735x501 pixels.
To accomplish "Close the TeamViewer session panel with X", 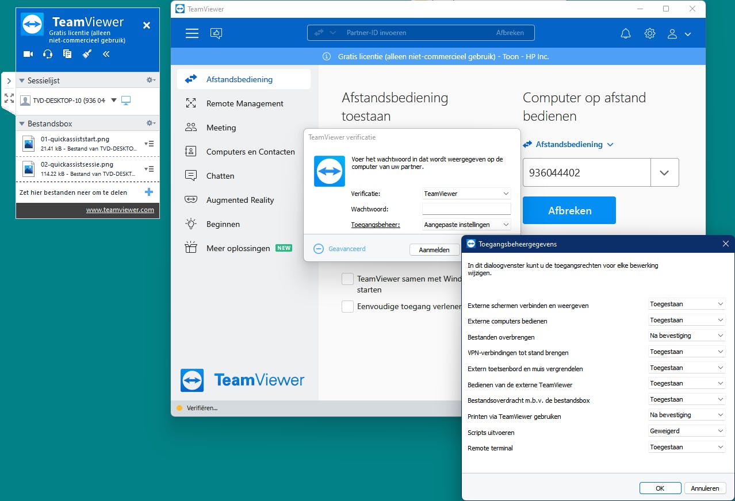I will 147,25.
